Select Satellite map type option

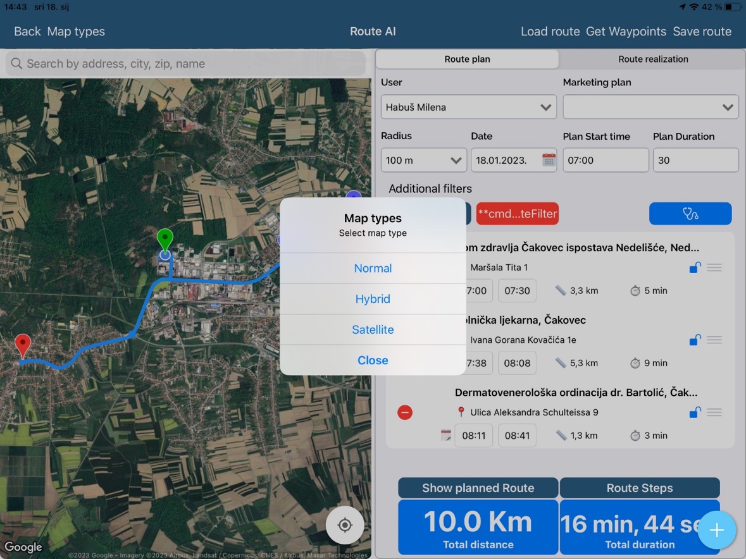point(373,329)
